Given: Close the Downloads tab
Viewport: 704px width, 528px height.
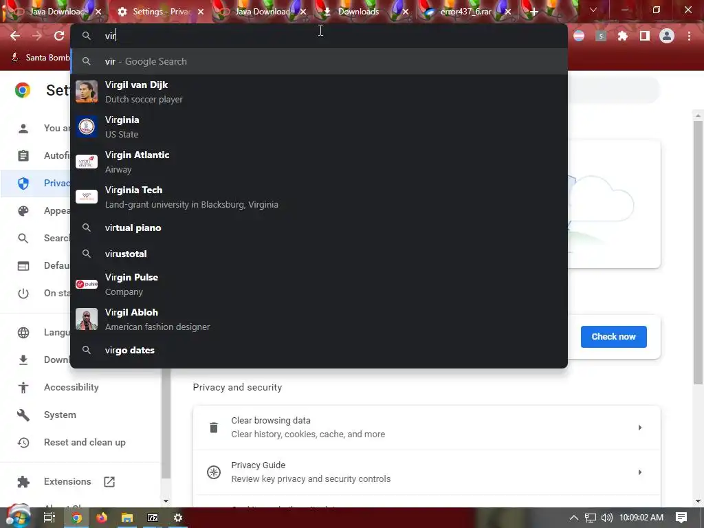Looking at the screenshot, I should [x=406, y=12].
